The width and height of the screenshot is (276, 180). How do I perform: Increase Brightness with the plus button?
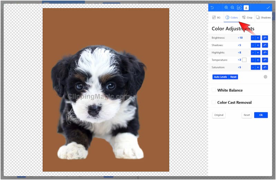(x=258, y=38)
